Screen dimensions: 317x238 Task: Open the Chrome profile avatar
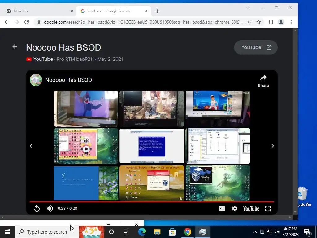click(281, 22)
